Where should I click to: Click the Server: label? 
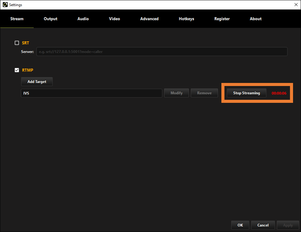(x=28, y=52)
